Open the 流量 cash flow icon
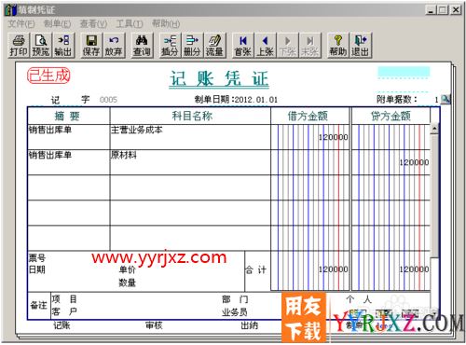Viewport: 466px width, 345px height. pos(214,46)
